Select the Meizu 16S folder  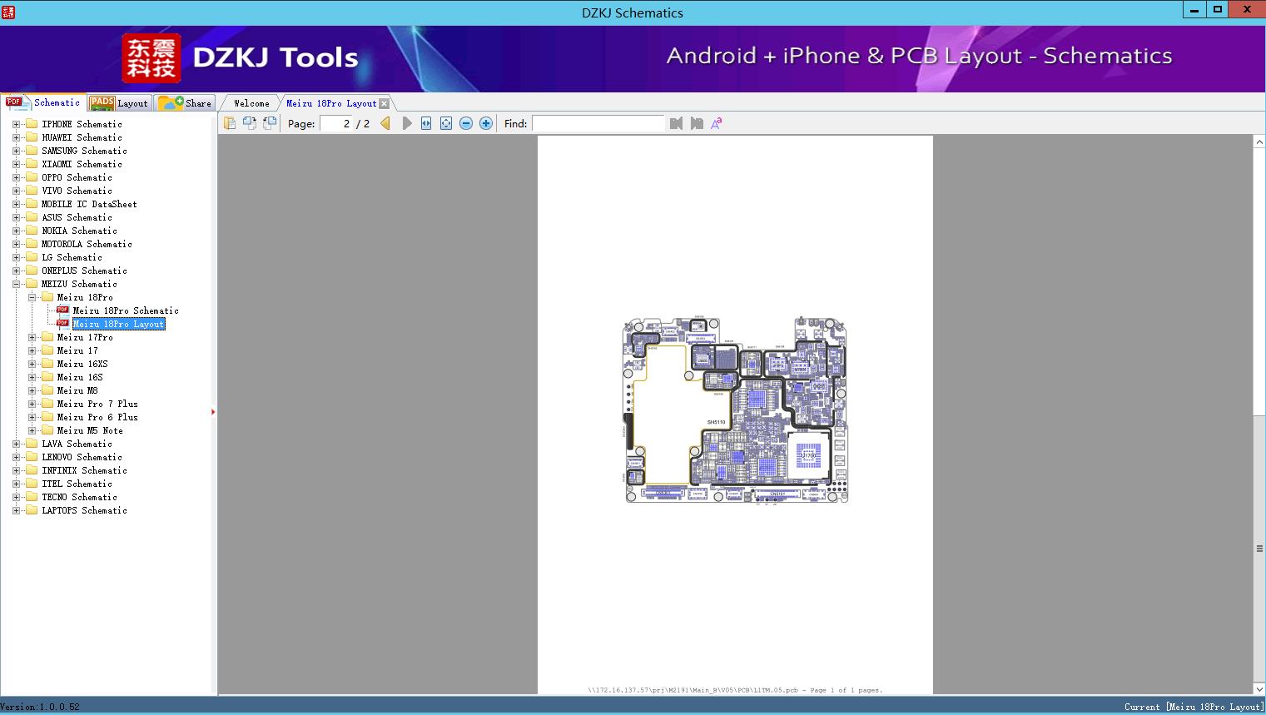click(x=80, y=377)
